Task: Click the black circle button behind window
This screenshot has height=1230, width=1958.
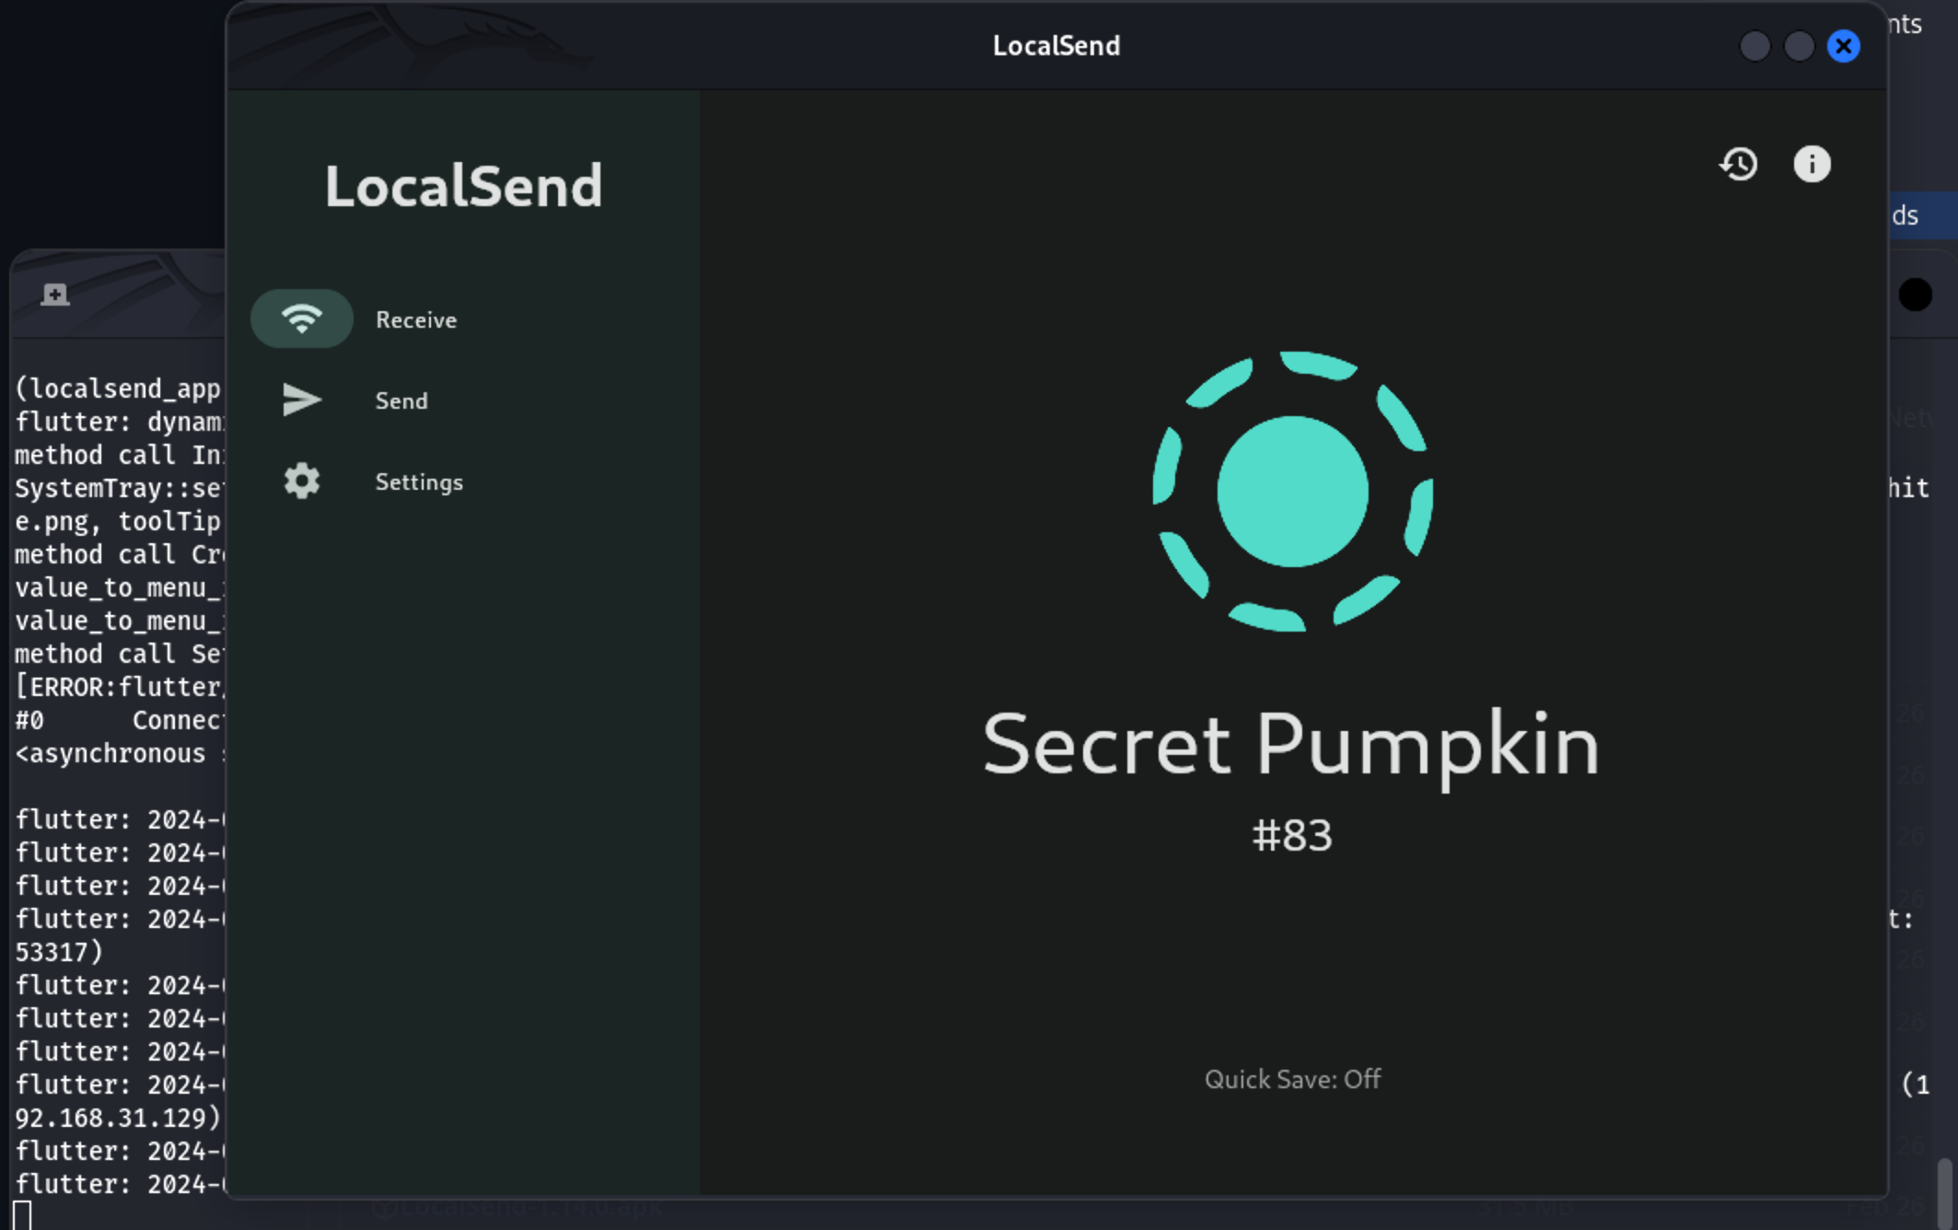Action: tap(1916, 296)
